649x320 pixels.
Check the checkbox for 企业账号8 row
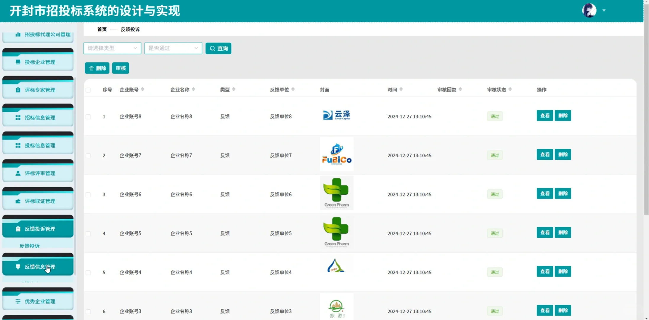point(88,116)
